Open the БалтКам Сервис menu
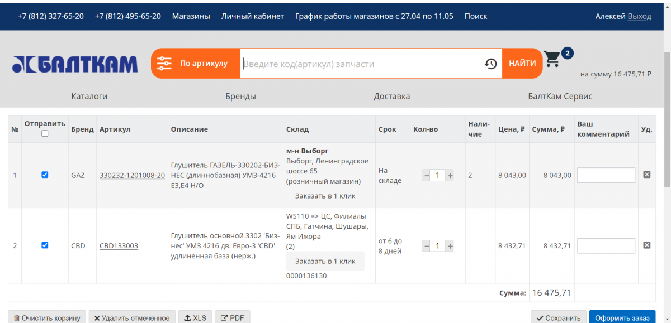 pos(560,96)
